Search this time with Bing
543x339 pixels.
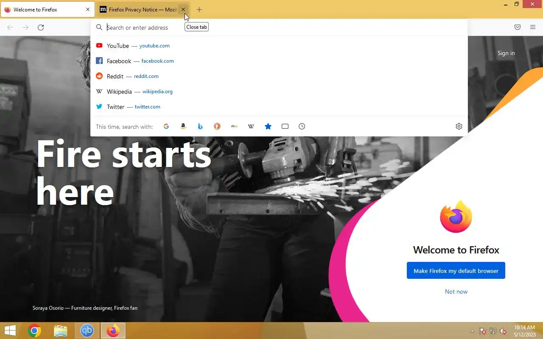tap(200, 126)
